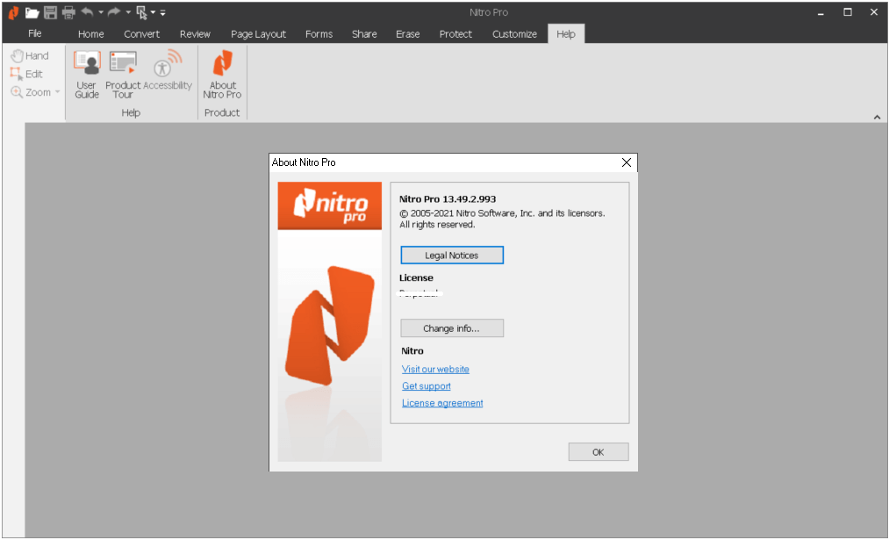The image size is (889, 540).
Task: Select the Edit tool
Action: [x=26, y=74]
